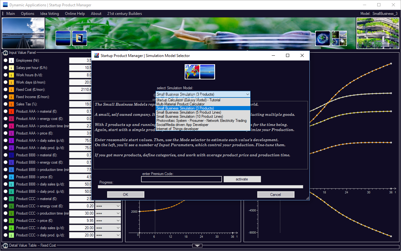Click info icon for Product BBB material
Image resolution: width=401 pixels, height=251 pixels.
pyautogui.click(x=11, y=155)
